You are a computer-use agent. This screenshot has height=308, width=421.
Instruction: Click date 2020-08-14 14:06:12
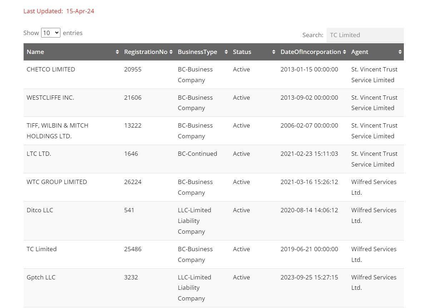click(309, 210)
